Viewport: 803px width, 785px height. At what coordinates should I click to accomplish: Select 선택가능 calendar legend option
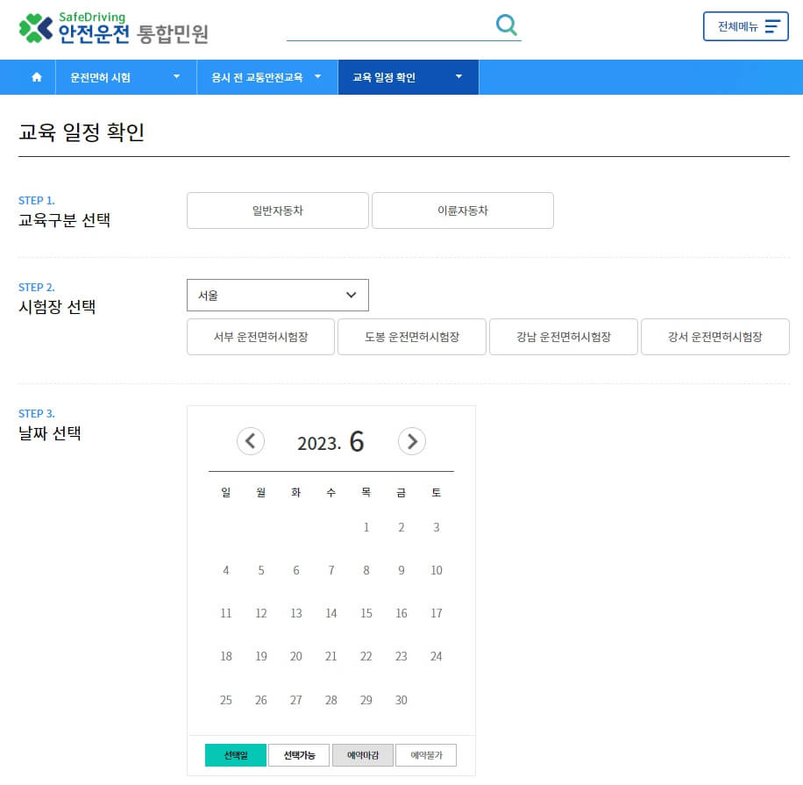click(x=299, y=754)
